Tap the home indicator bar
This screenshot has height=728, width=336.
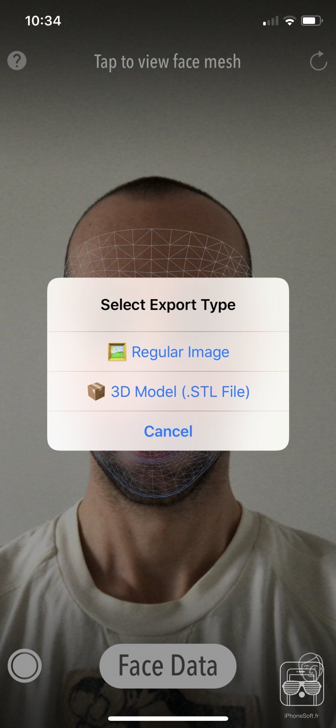coord(168,719)
